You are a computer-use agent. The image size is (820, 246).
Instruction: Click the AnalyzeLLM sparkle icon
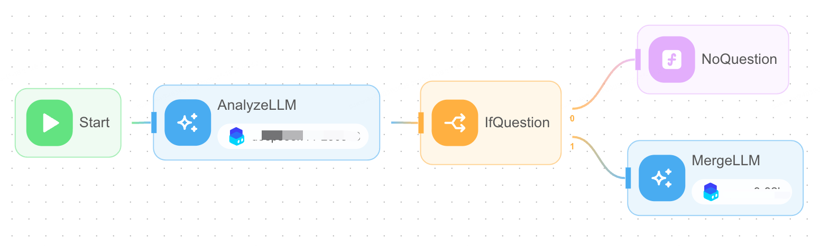(x=188, y=123)
